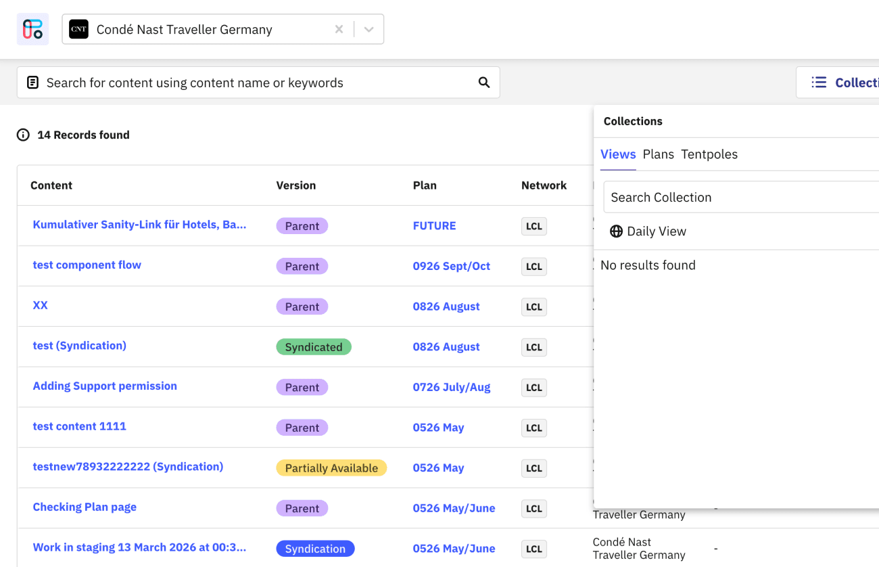The width and height of the screenshot is (879, 567).
Task: Click the Collections panel title
Action: point(633,121)
